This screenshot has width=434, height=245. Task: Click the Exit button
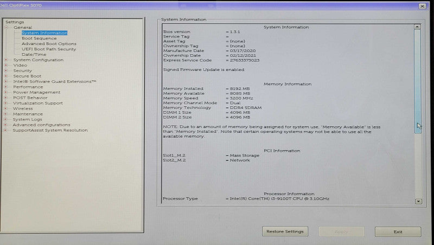tap(398, 232)
